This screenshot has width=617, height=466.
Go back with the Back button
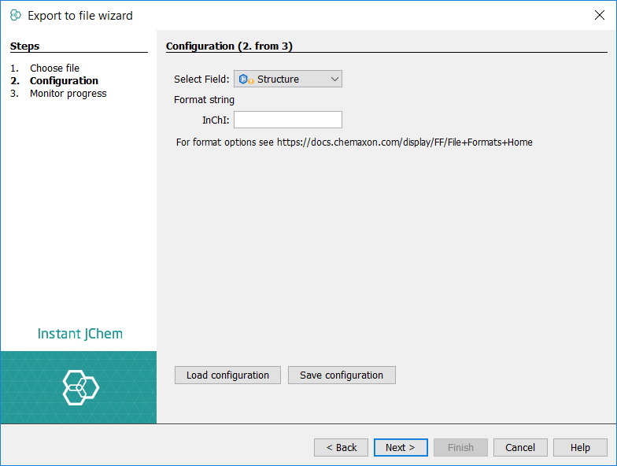(x=341, y=447)
